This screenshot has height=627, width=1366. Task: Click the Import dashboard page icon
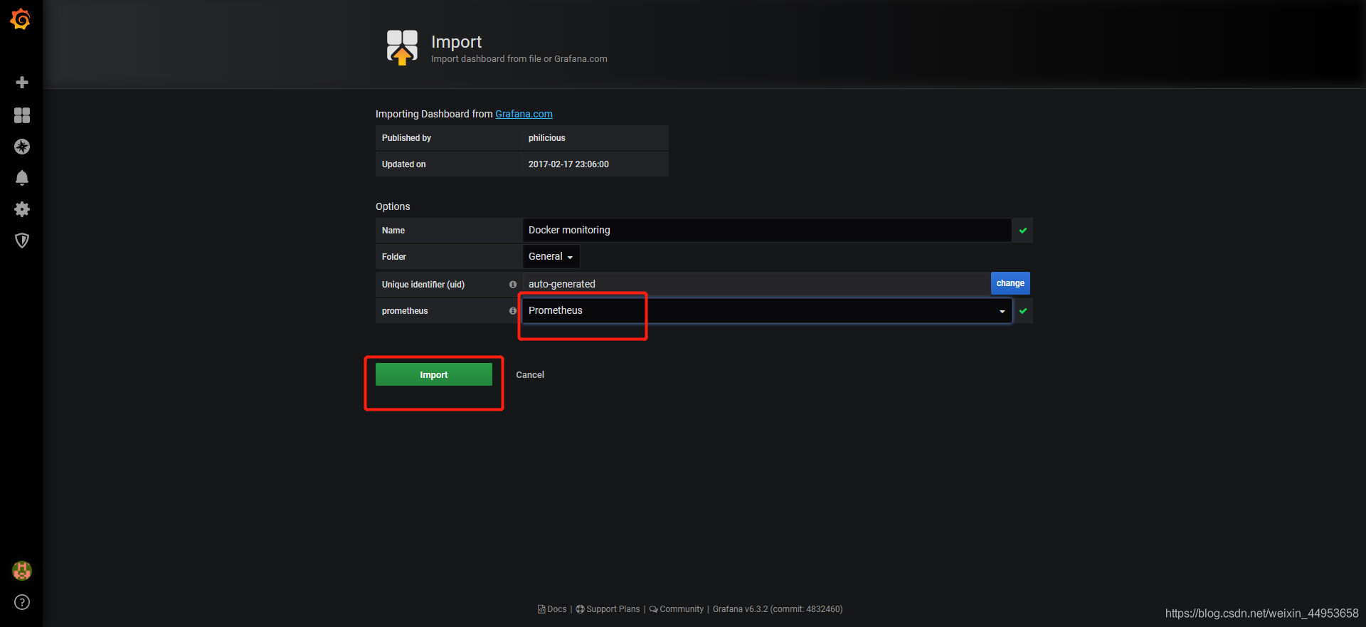click(402, 47)
